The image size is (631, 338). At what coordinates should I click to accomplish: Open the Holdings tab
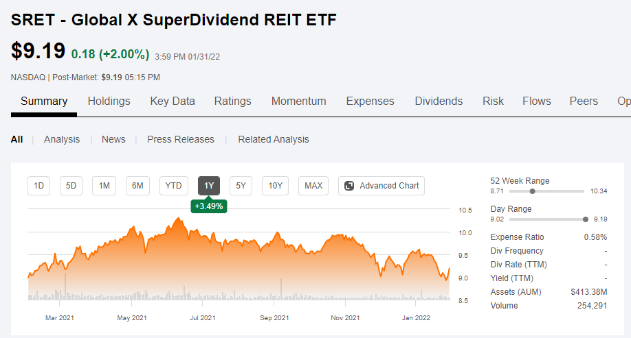[109, 101]
